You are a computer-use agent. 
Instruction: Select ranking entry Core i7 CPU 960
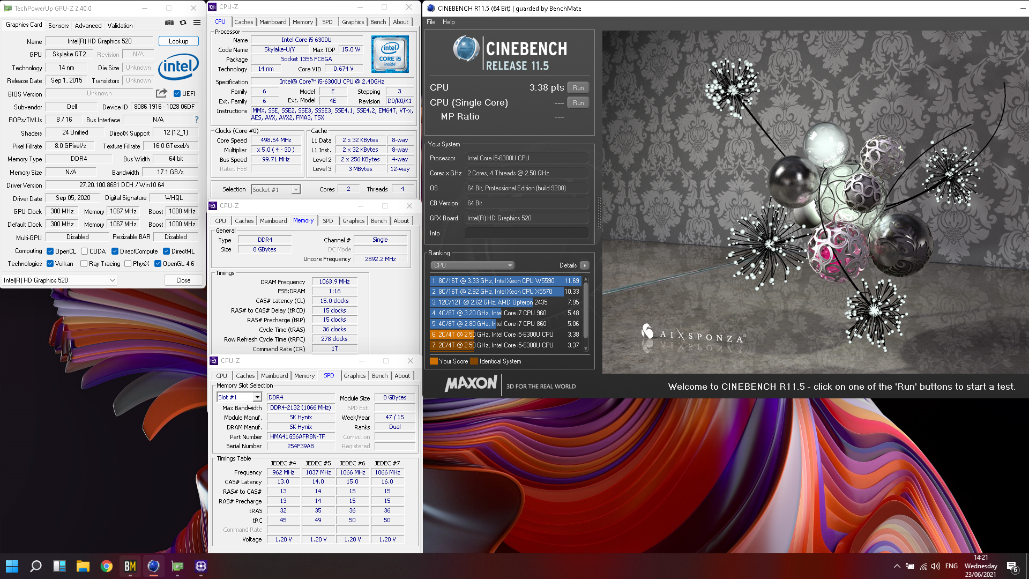point(505,313)
